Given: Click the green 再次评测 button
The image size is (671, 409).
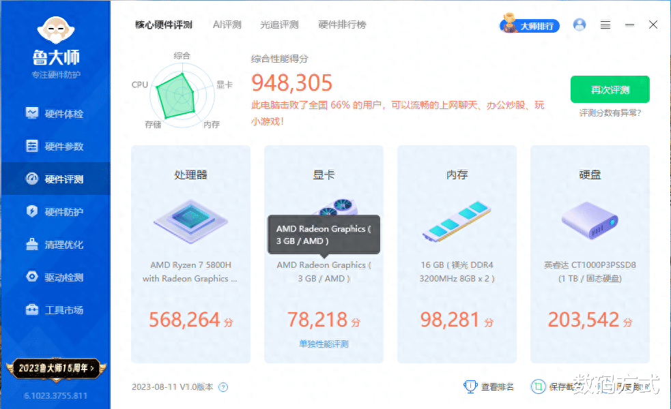Looking at the screenshot, I should [x=610, y=89].
